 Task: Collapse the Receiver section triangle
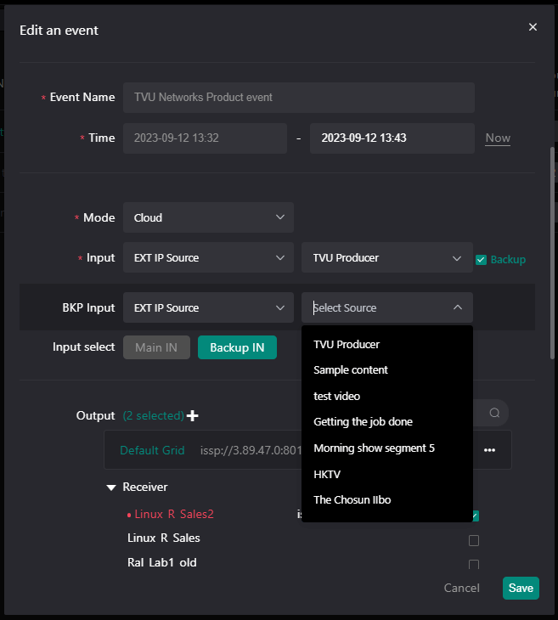[x=111, y=488]
